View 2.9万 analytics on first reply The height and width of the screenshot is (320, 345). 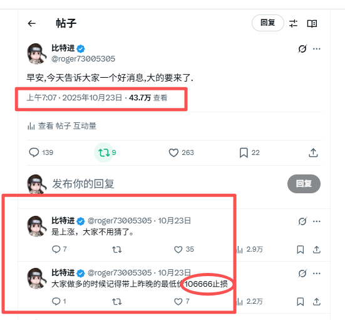pos(249,250)
